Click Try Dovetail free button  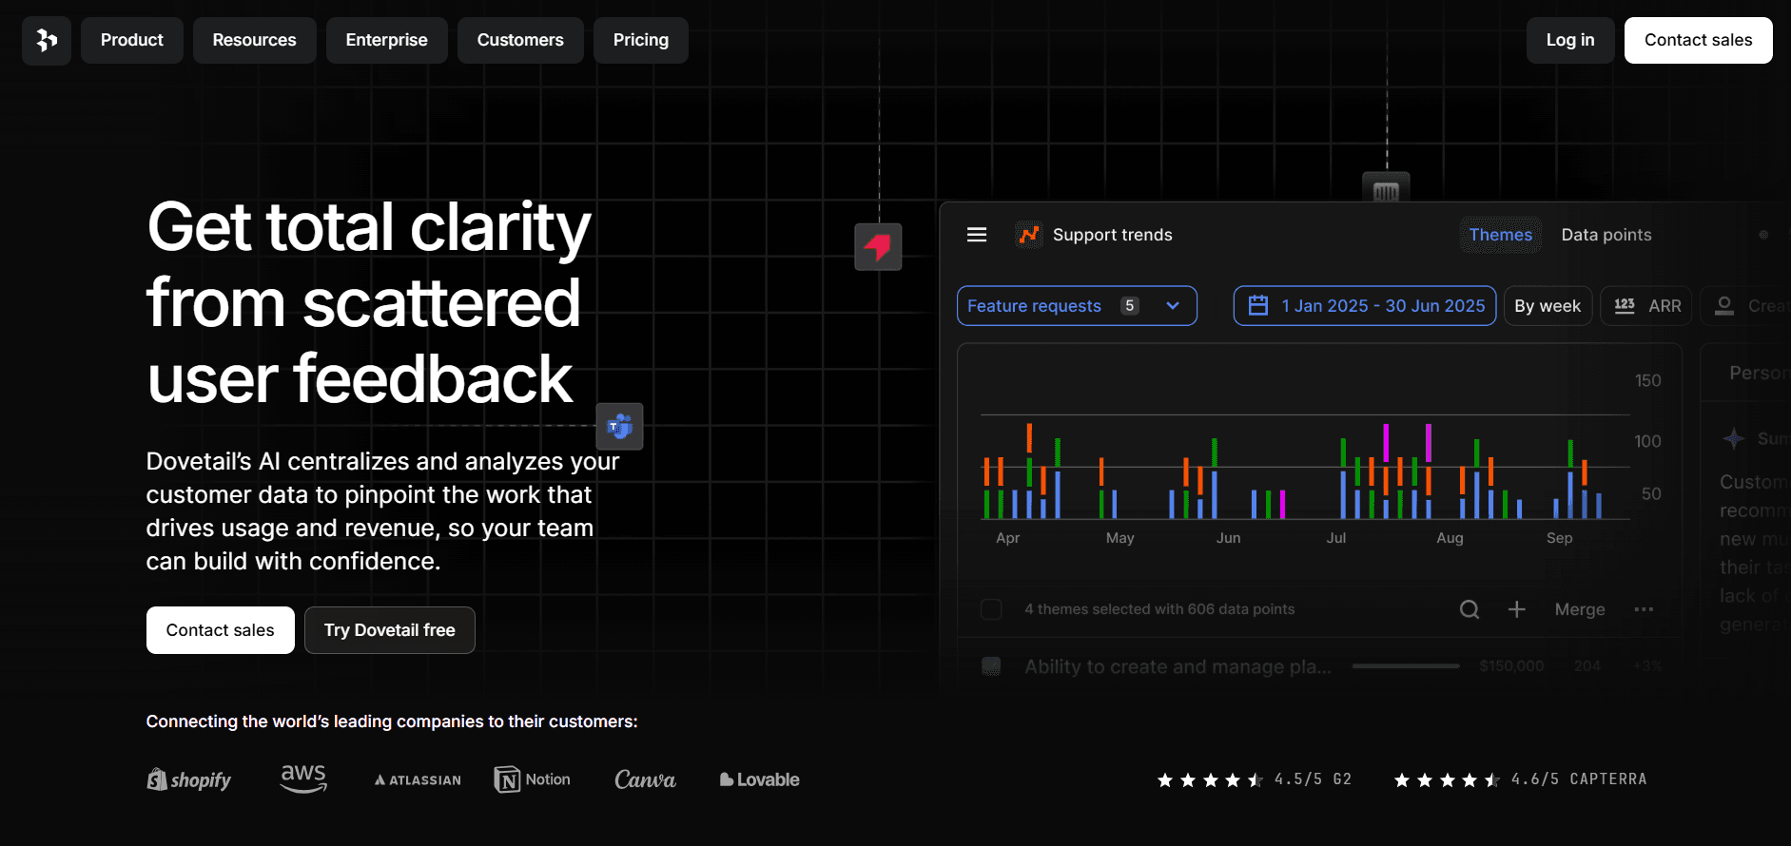click(x=389, y=630)
